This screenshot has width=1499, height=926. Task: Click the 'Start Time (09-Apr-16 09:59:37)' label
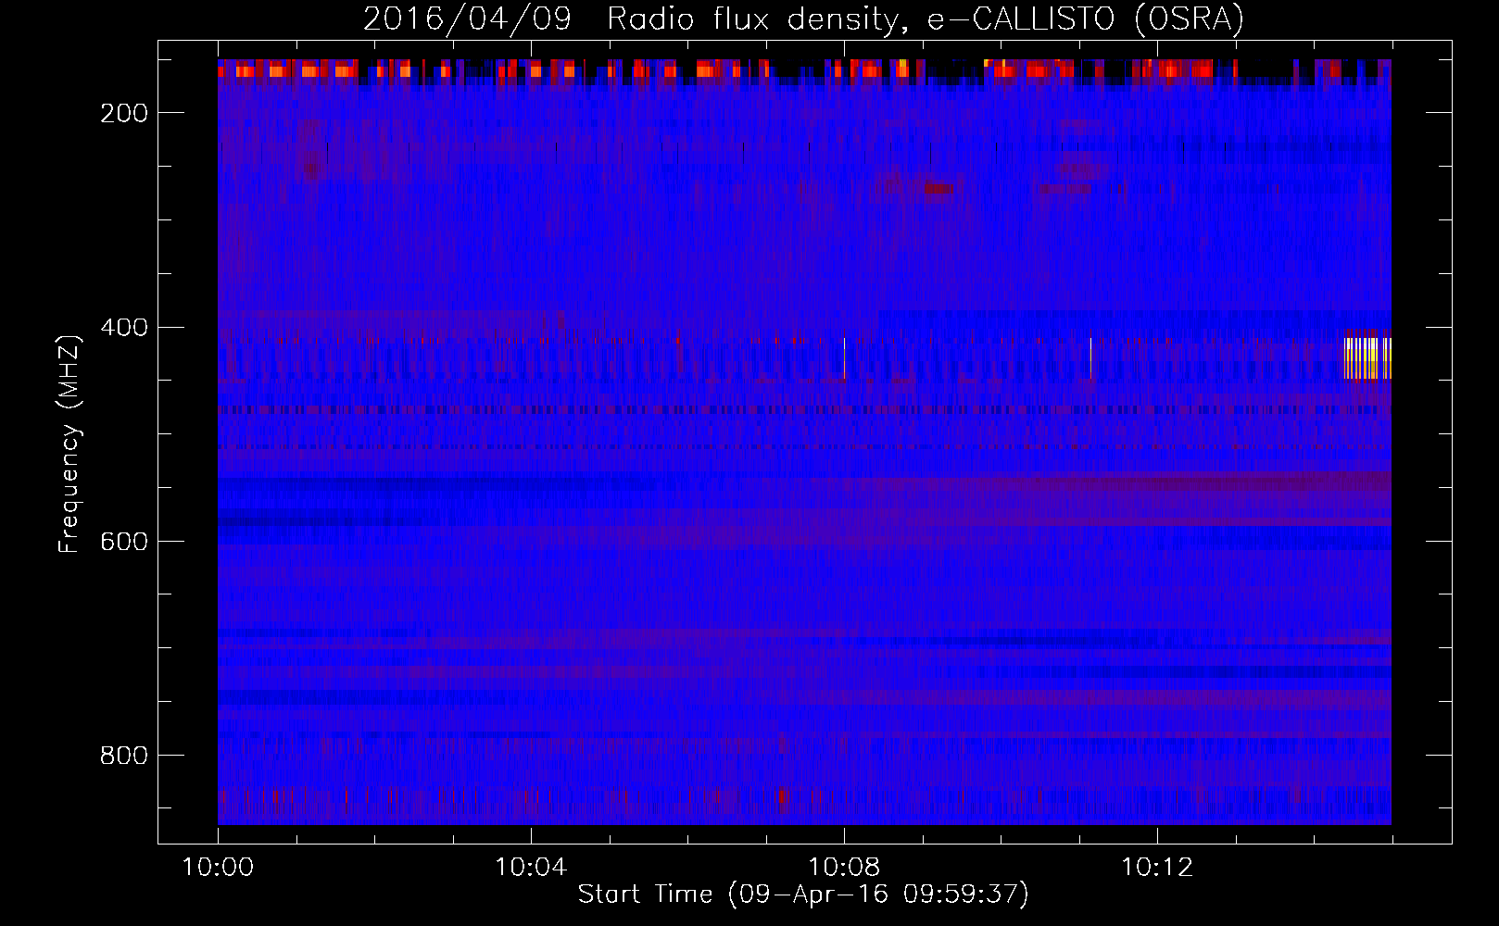point(803,895)
